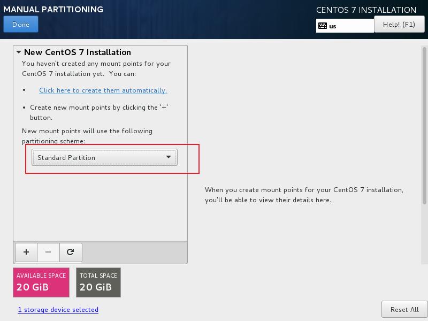The height and width of the screenshot is (321, 428).
Task: Open Help with the Help! (F1) button
Action: pos(399,24)
